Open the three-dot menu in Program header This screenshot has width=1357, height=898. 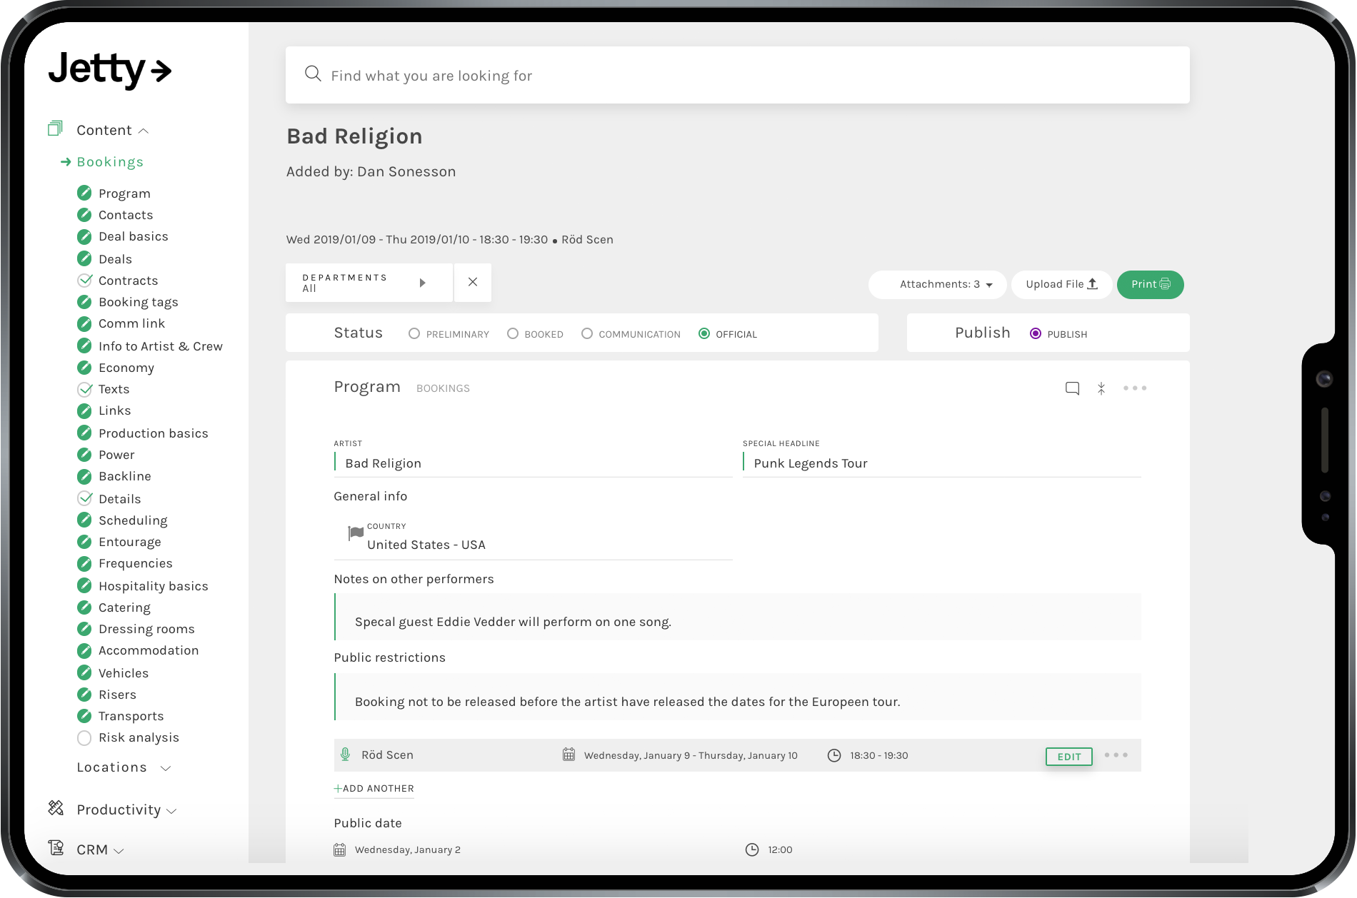point(1134,388)
